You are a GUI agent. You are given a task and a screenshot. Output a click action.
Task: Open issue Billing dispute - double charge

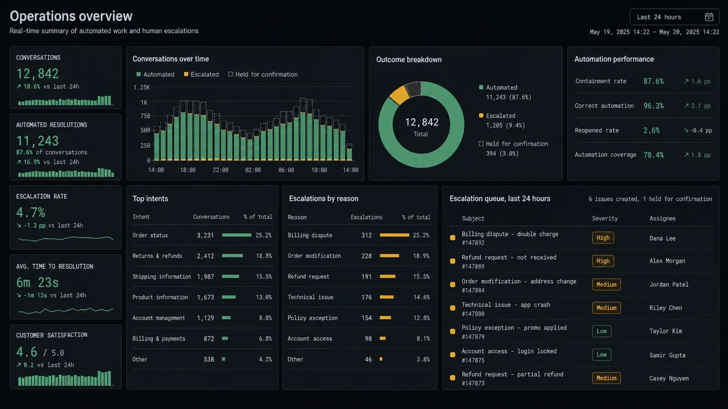[510, 234]
